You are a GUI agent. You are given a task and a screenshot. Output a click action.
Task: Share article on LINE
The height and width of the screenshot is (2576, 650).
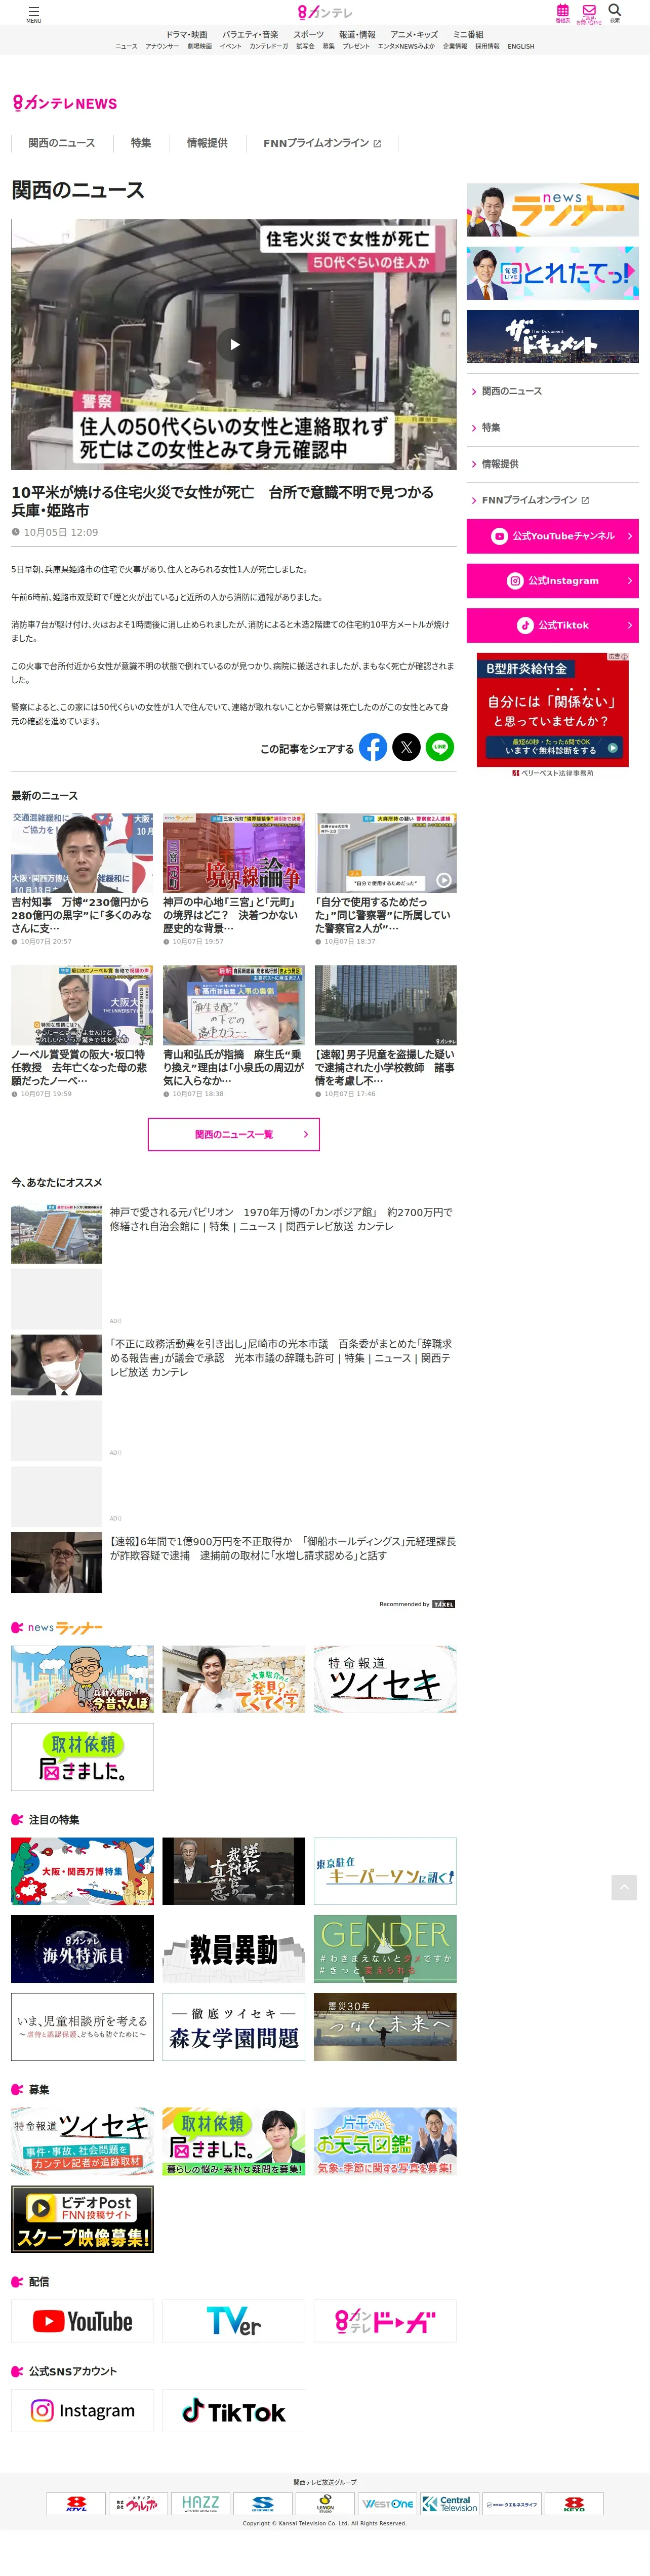440,747
